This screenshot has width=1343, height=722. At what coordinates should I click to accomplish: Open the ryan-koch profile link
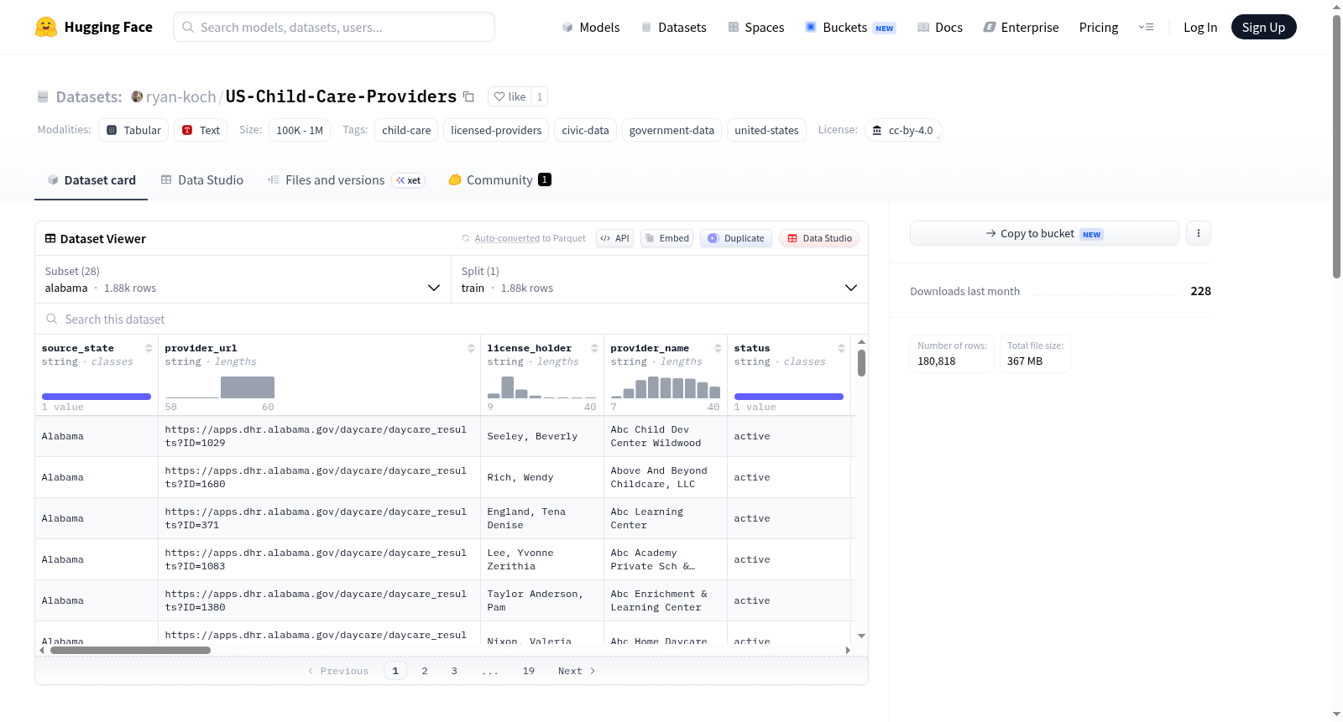click(180, 96)
